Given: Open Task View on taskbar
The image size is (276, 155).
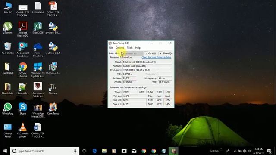Looking at the screenshot, I should [x=84, y=151].
